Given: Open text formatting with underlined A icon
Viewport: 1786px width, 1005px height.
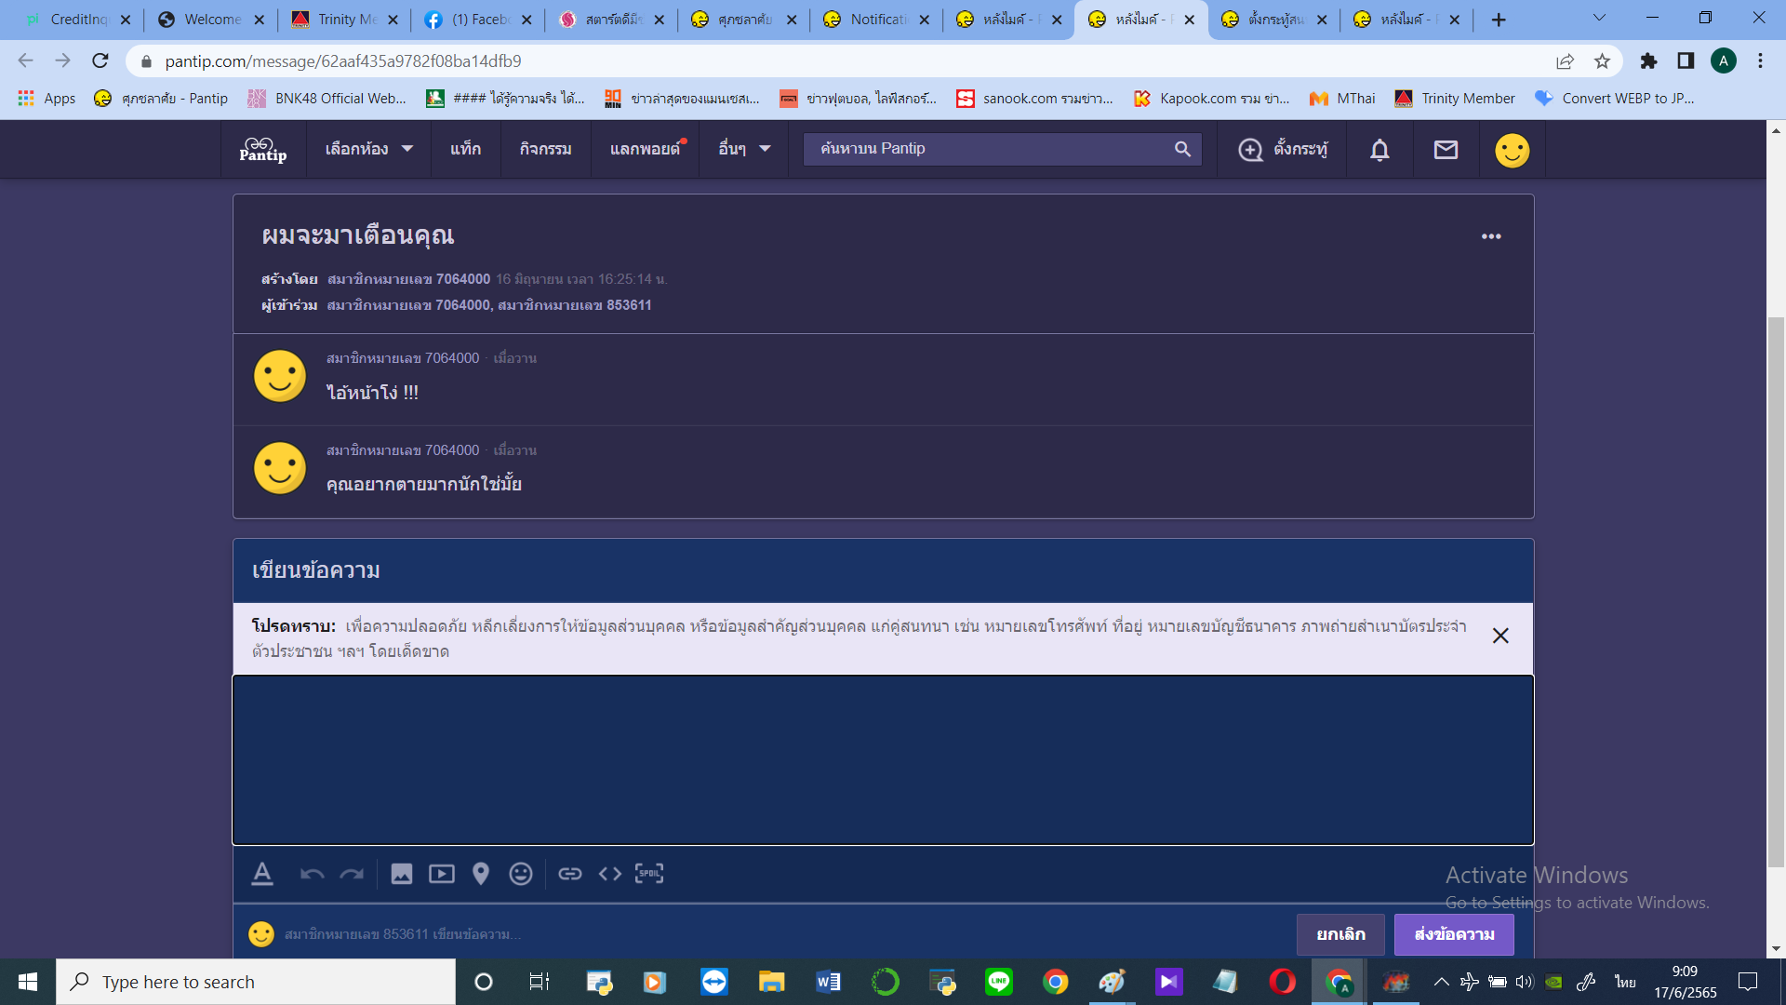Looking at the screenshot, I should point(262,874).
